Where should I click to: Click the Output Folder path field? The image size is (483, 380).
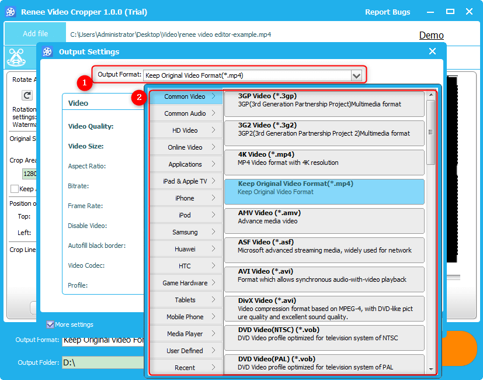pos(102,362)
